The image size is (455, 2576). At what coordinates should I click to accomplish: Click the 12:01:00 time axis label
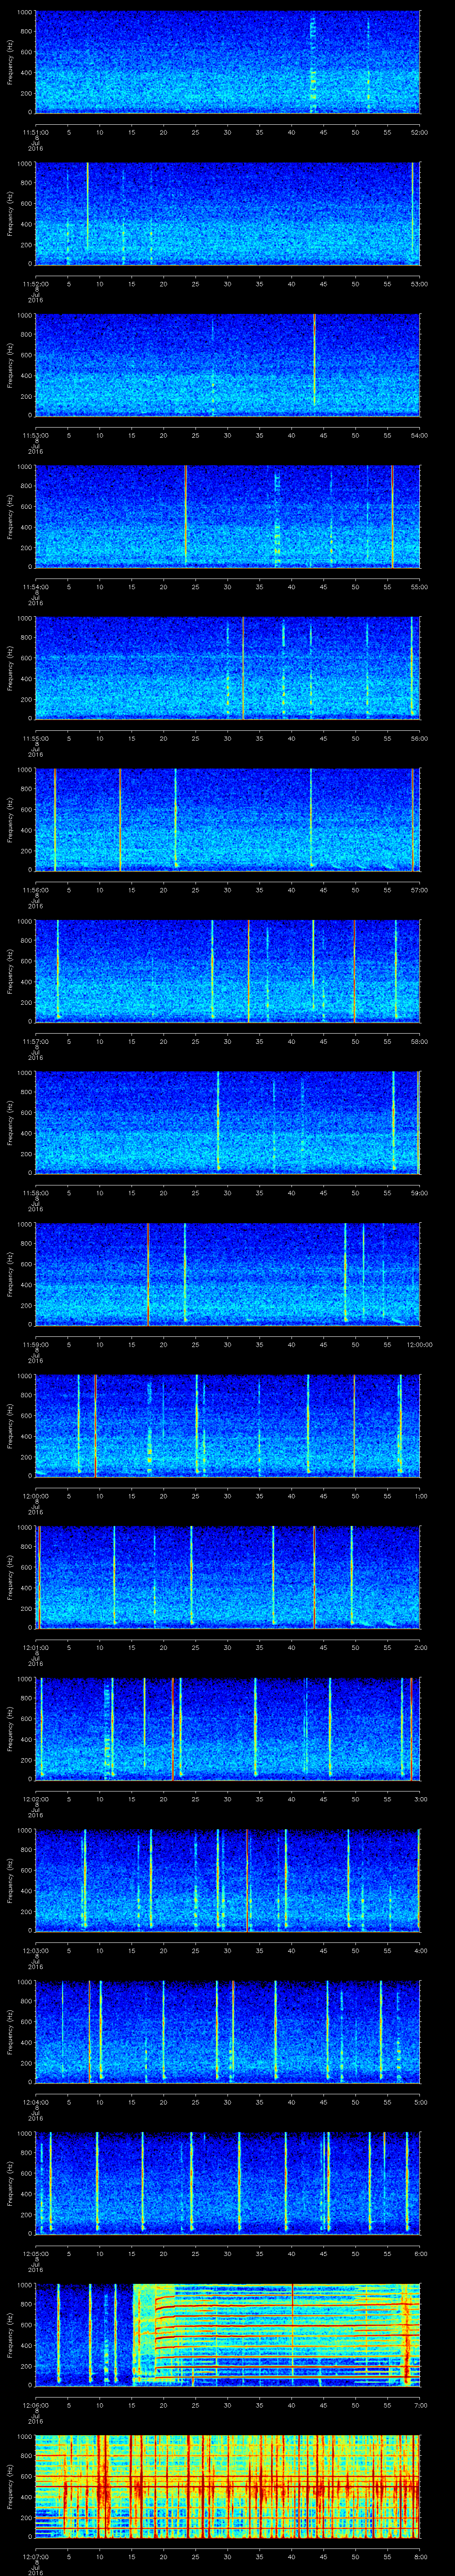[x=35, y=1648]
